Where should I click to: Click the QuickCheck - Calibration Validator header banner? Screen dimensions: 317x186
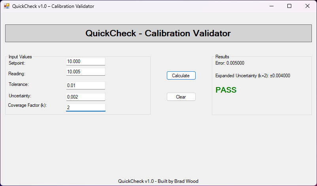pos(158,33)
